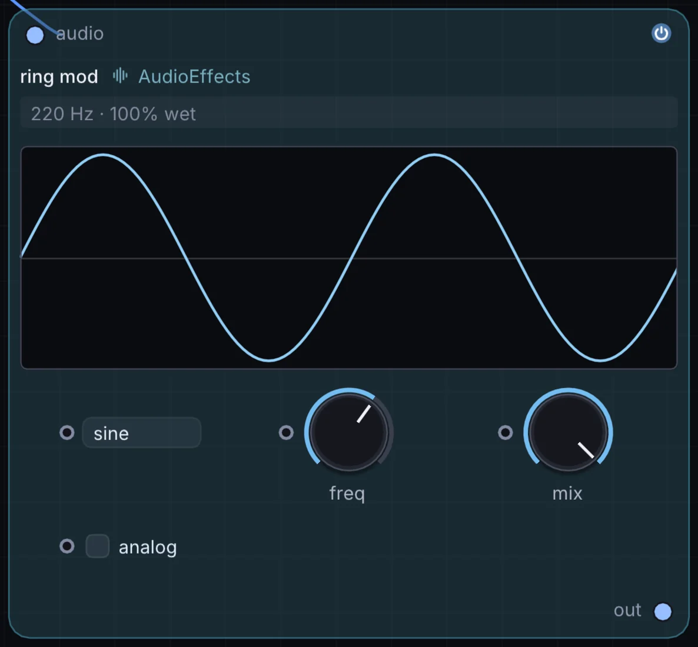Screen dimensions: 698x647
Task: Click the analog label text
Action: coord(148,548)
